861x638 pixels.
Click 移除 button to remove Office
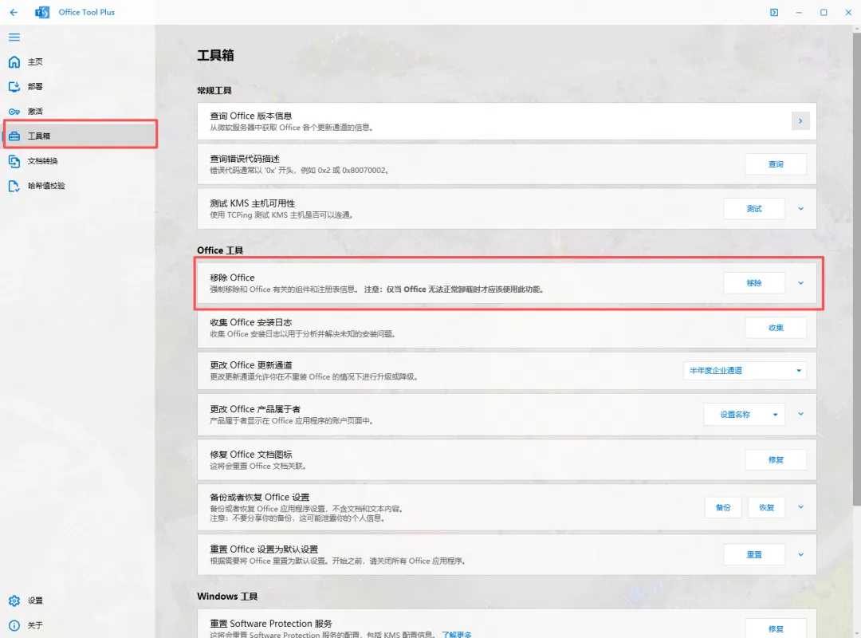tap(754, 283)
